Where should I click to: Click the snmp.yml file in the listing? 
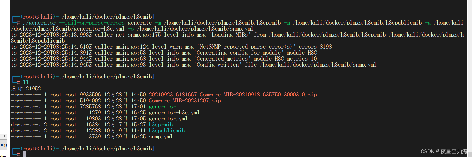pos(161,137)
